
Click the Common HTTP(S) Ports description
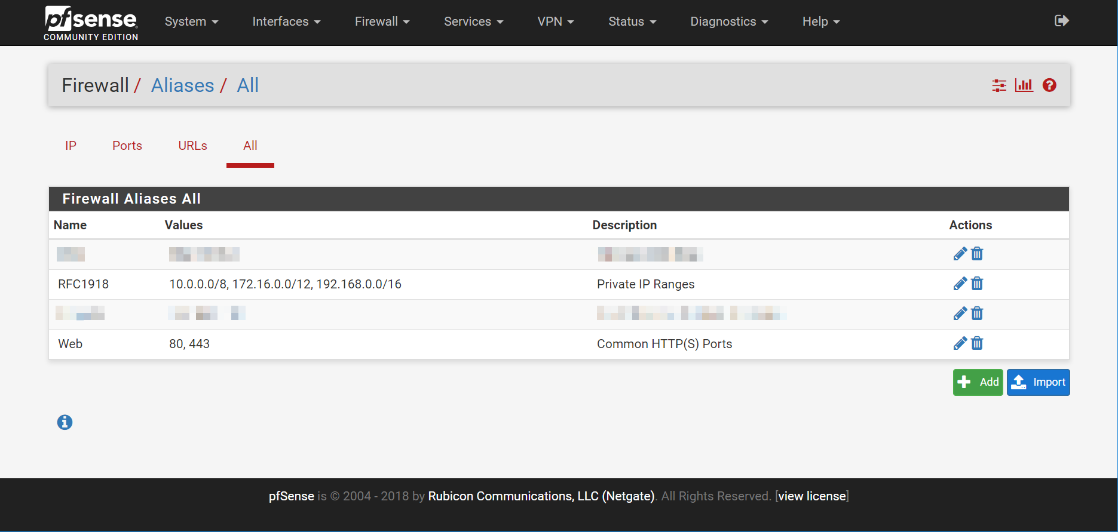(x=664, y=344)
